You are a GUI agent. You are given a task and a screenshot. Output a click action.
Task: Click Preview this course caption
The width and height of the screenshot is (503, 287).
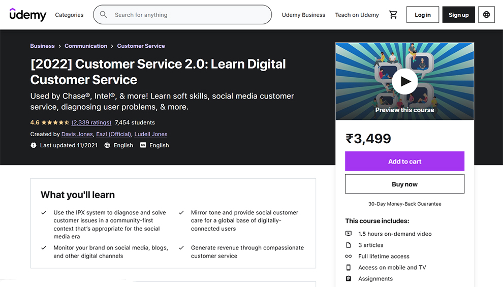(404, 110)
